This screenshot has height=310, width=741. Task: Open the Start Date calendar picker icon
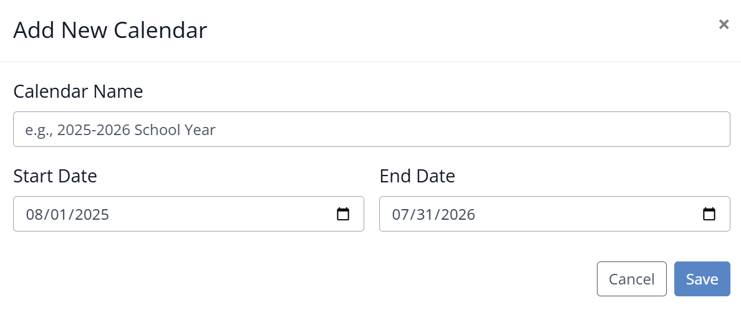pyautogui.click(x=342, y=214)
